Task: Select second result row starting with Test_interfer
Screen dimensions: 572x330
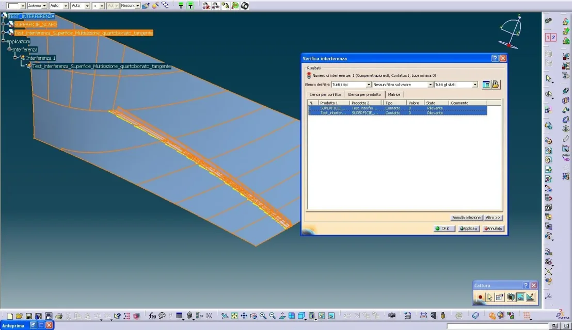Action: (398, 113)
